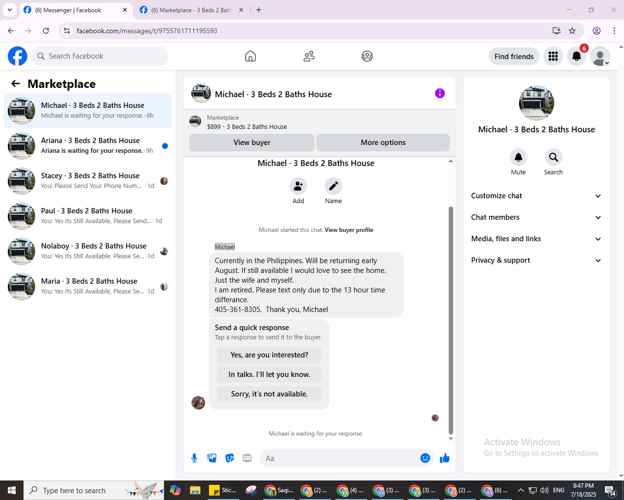Send quick response 'Sorry, it's not available.'
The image size is (624, 500).
[x=270, y=394]
